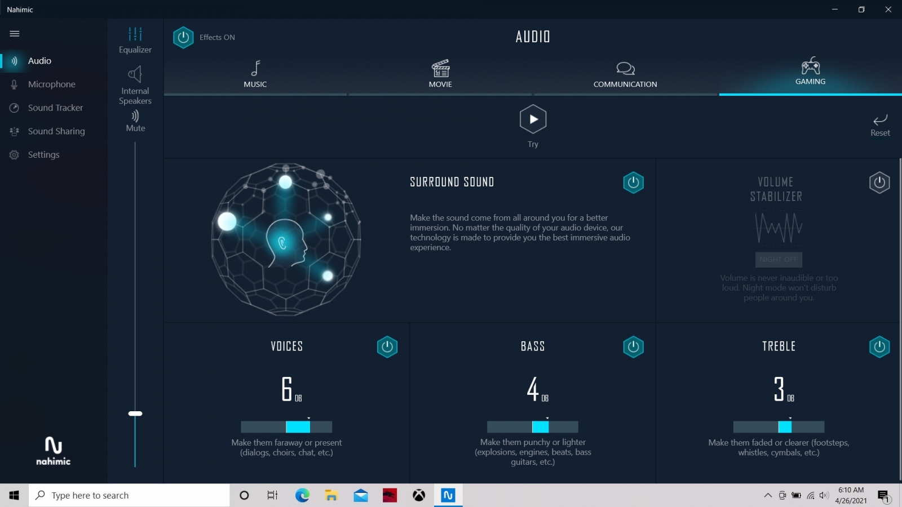
Task: Mute the audio output
Action: point(135,121)
